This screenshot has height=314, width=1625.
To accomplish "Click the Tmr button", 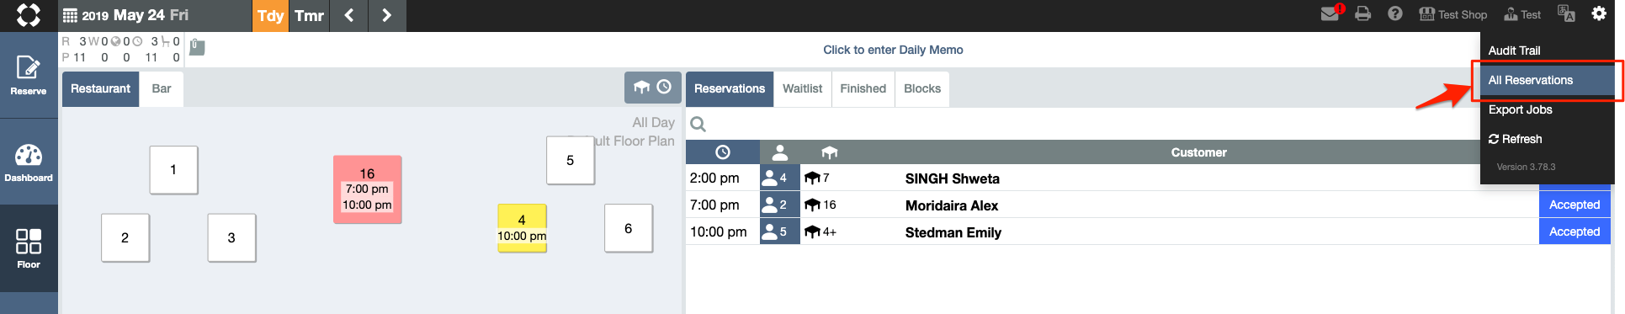I will point(309,15).
